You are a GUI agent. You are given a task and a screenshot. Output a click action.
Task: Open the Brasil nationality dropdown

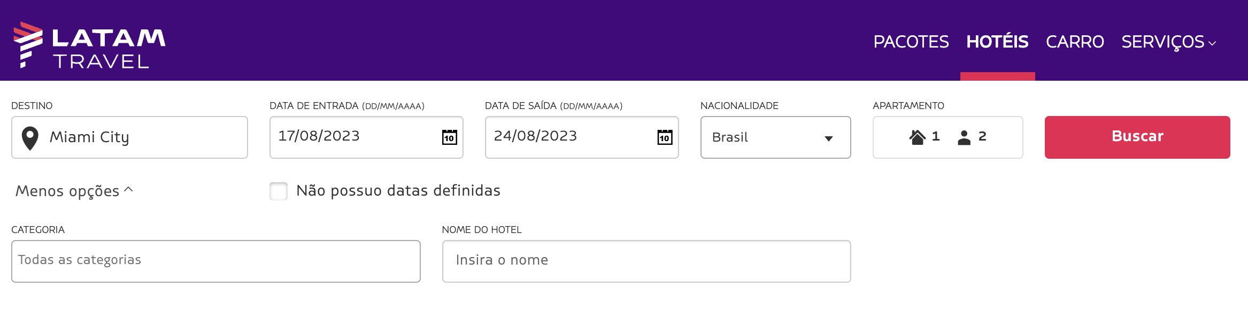point(775,137)
